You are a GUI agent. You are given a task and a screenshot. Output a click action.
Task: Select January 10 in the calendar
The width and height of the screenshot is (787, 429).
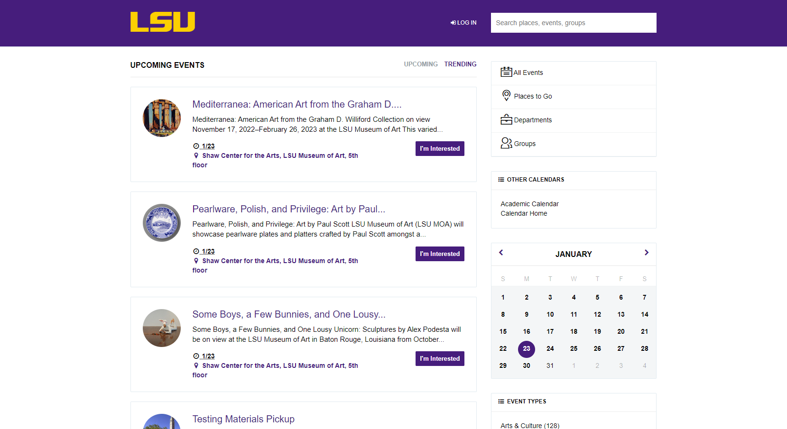tap(550, 314)
